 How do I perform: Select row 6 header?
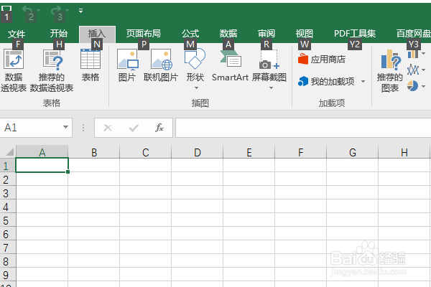point(8,234)
